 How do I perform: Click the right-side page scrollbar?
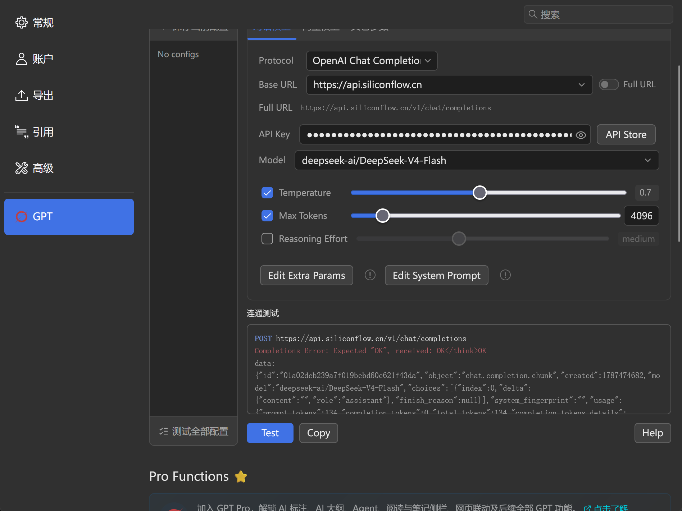[x=679, y=153]
